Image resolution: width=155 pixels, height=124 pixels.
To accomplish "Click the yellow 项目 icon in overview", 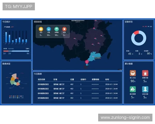I will [41, 29].
